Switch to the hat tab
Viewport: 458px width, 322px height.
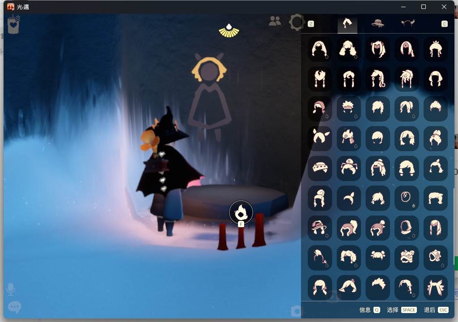tap(377, 23)
